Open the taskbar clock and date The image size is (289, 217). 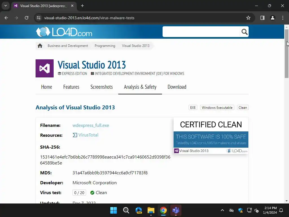coord(270,210)
